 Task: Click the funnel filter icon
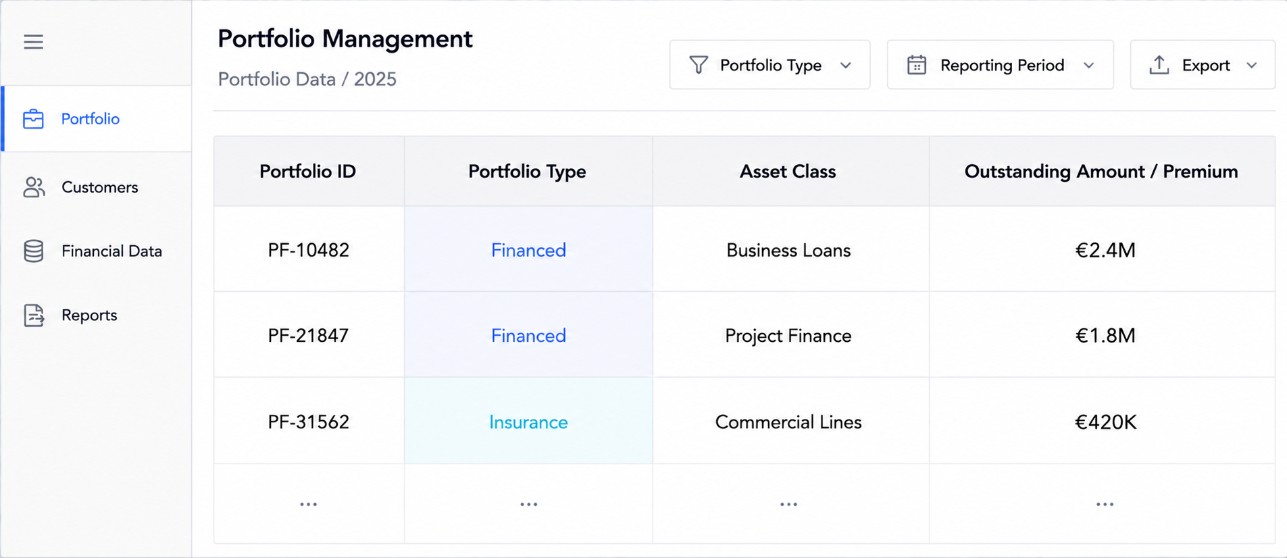click(699, 65)
